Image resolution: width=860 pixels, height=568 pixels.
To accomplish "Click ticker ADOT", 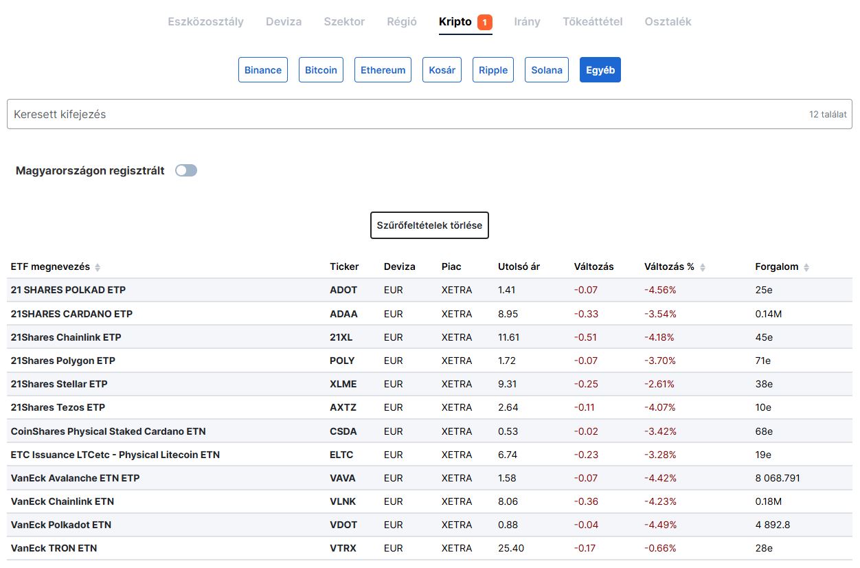I will tap(343, 290).
